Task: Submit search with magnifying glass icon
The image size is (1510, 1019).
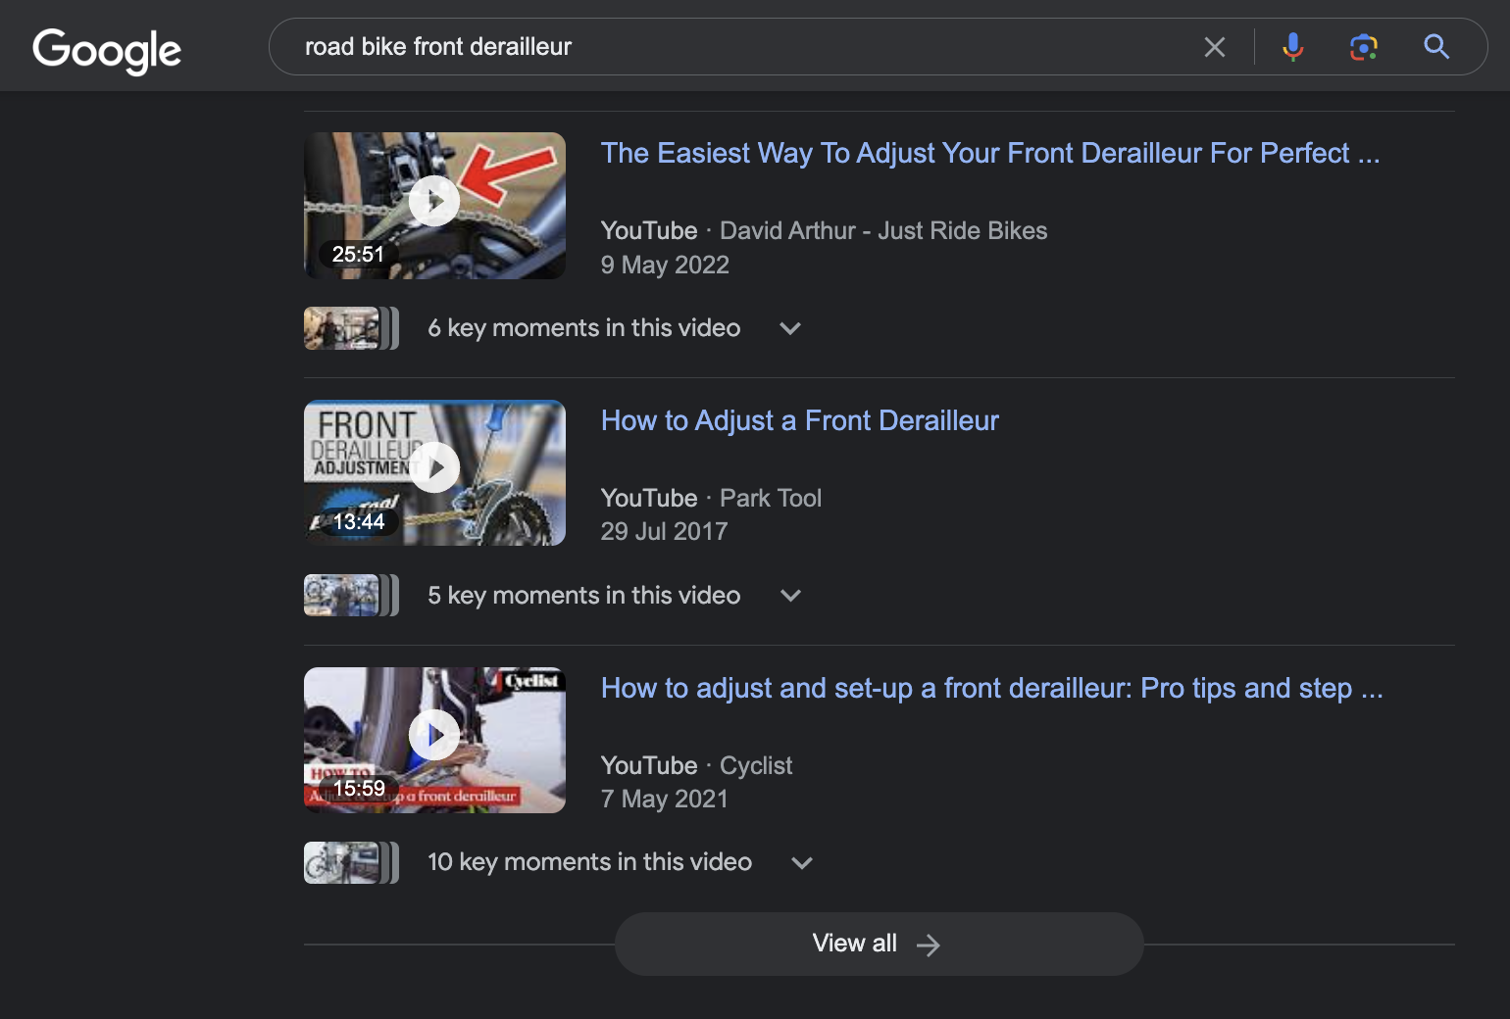Action: [x=1435, y=47]
